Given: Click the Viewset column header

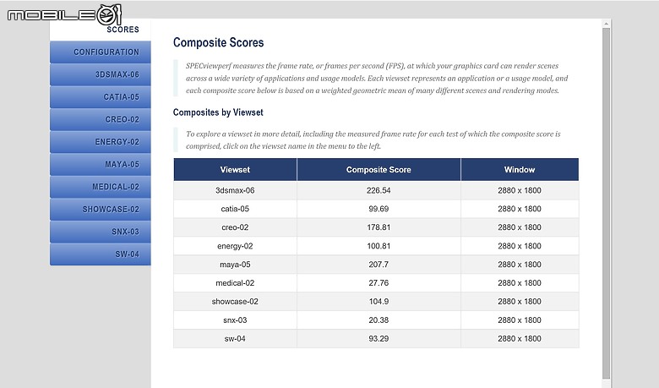Looking at the screenshot, I should pyautogui.click(x=235, y=170).
